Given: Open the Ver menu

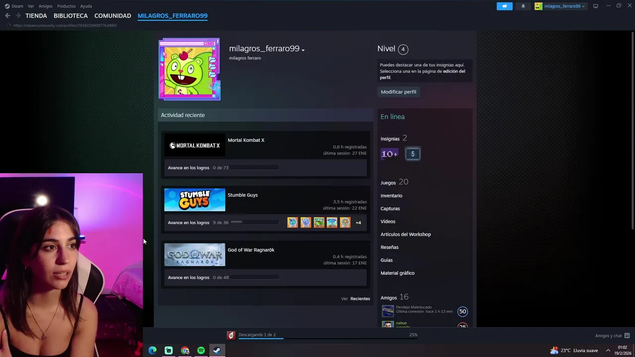Looking at the screenshot, I should click(x=31, y=6).
